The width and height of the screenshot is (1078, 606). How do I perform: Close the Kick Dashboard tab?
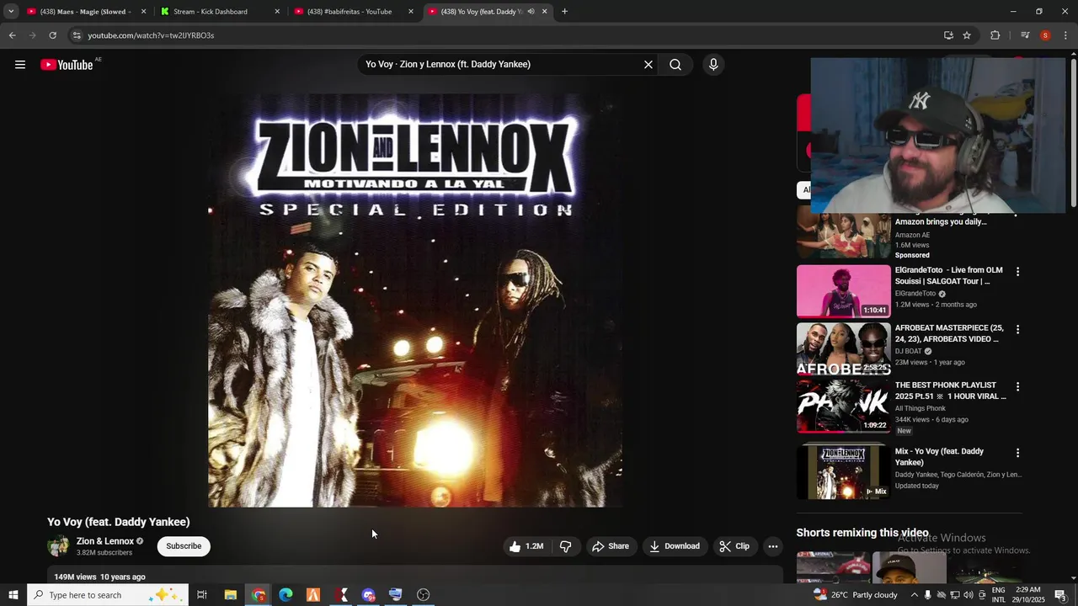[277, 12]
